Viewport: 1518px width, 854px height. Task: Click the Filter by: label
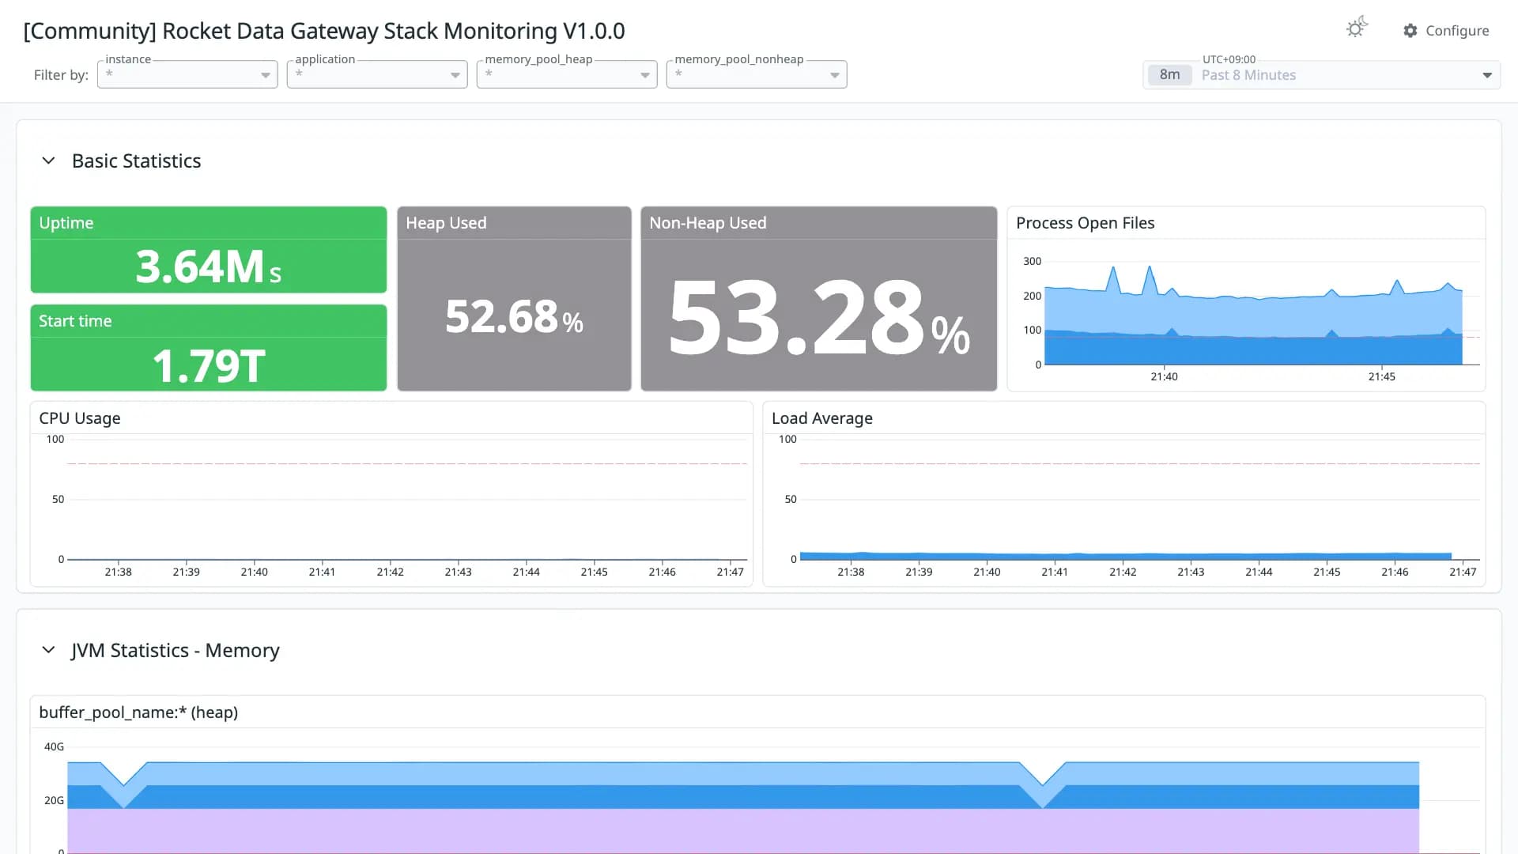pyautogui.click(x=61, y=75)
